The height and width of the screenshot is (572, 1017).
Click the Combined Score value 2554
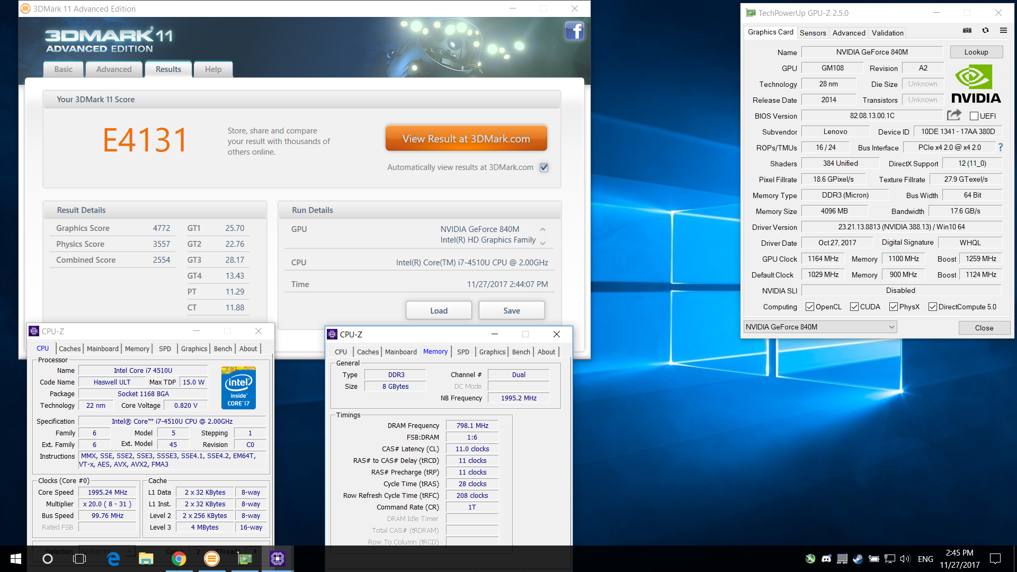pos(162,260)
